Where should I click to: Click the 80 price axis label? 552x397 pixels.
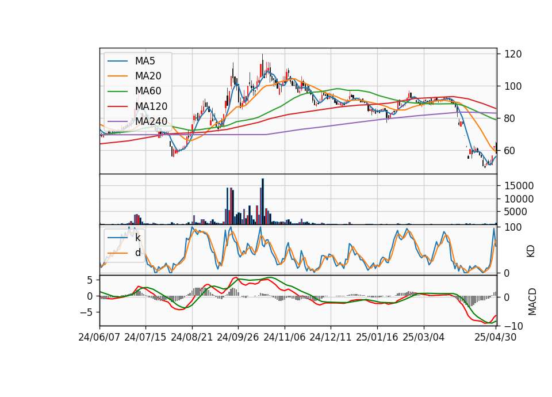coord(510,119)
